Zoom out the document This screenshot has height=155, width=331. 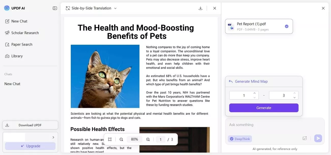coord(121,139)
